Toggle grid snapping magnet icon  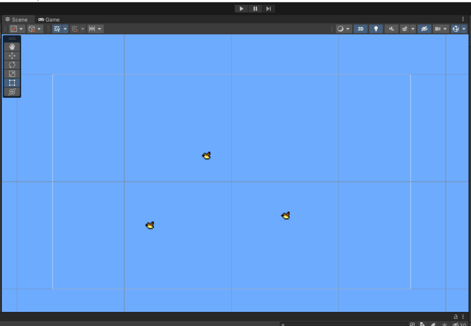pos(75,29)
